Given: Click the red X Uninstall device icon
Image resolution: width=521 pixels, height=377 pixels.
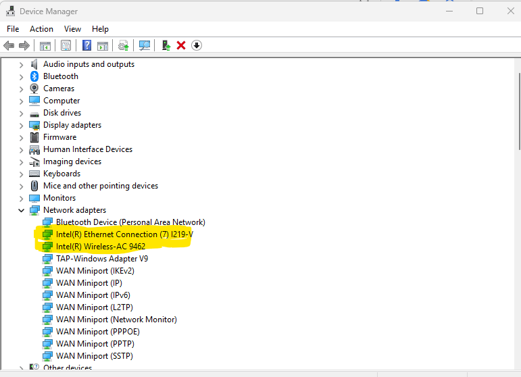Looking at the screenshot, I should [x=181, y=45].
